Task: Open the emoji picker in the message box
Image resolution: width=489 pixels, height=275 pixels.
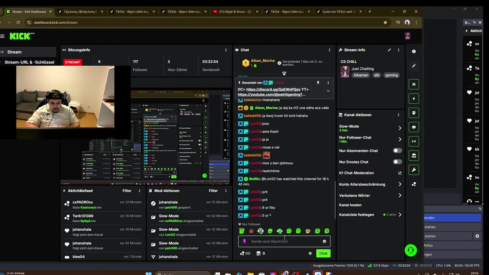Action: click(324, 241)
